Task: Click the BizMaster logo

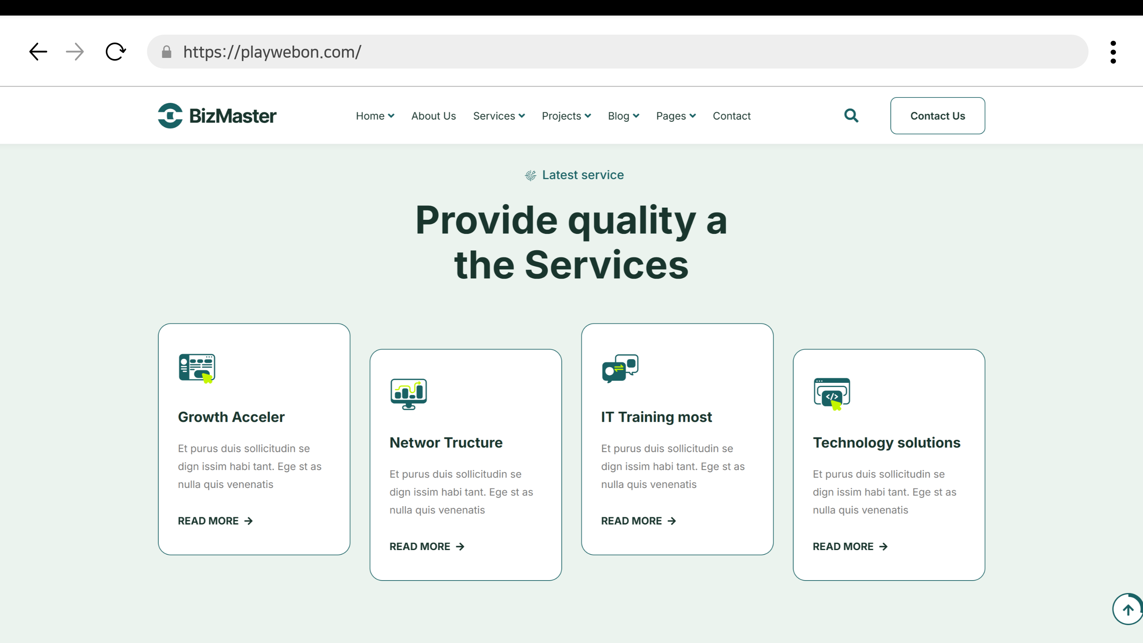Action: click(x=217, y=116)
